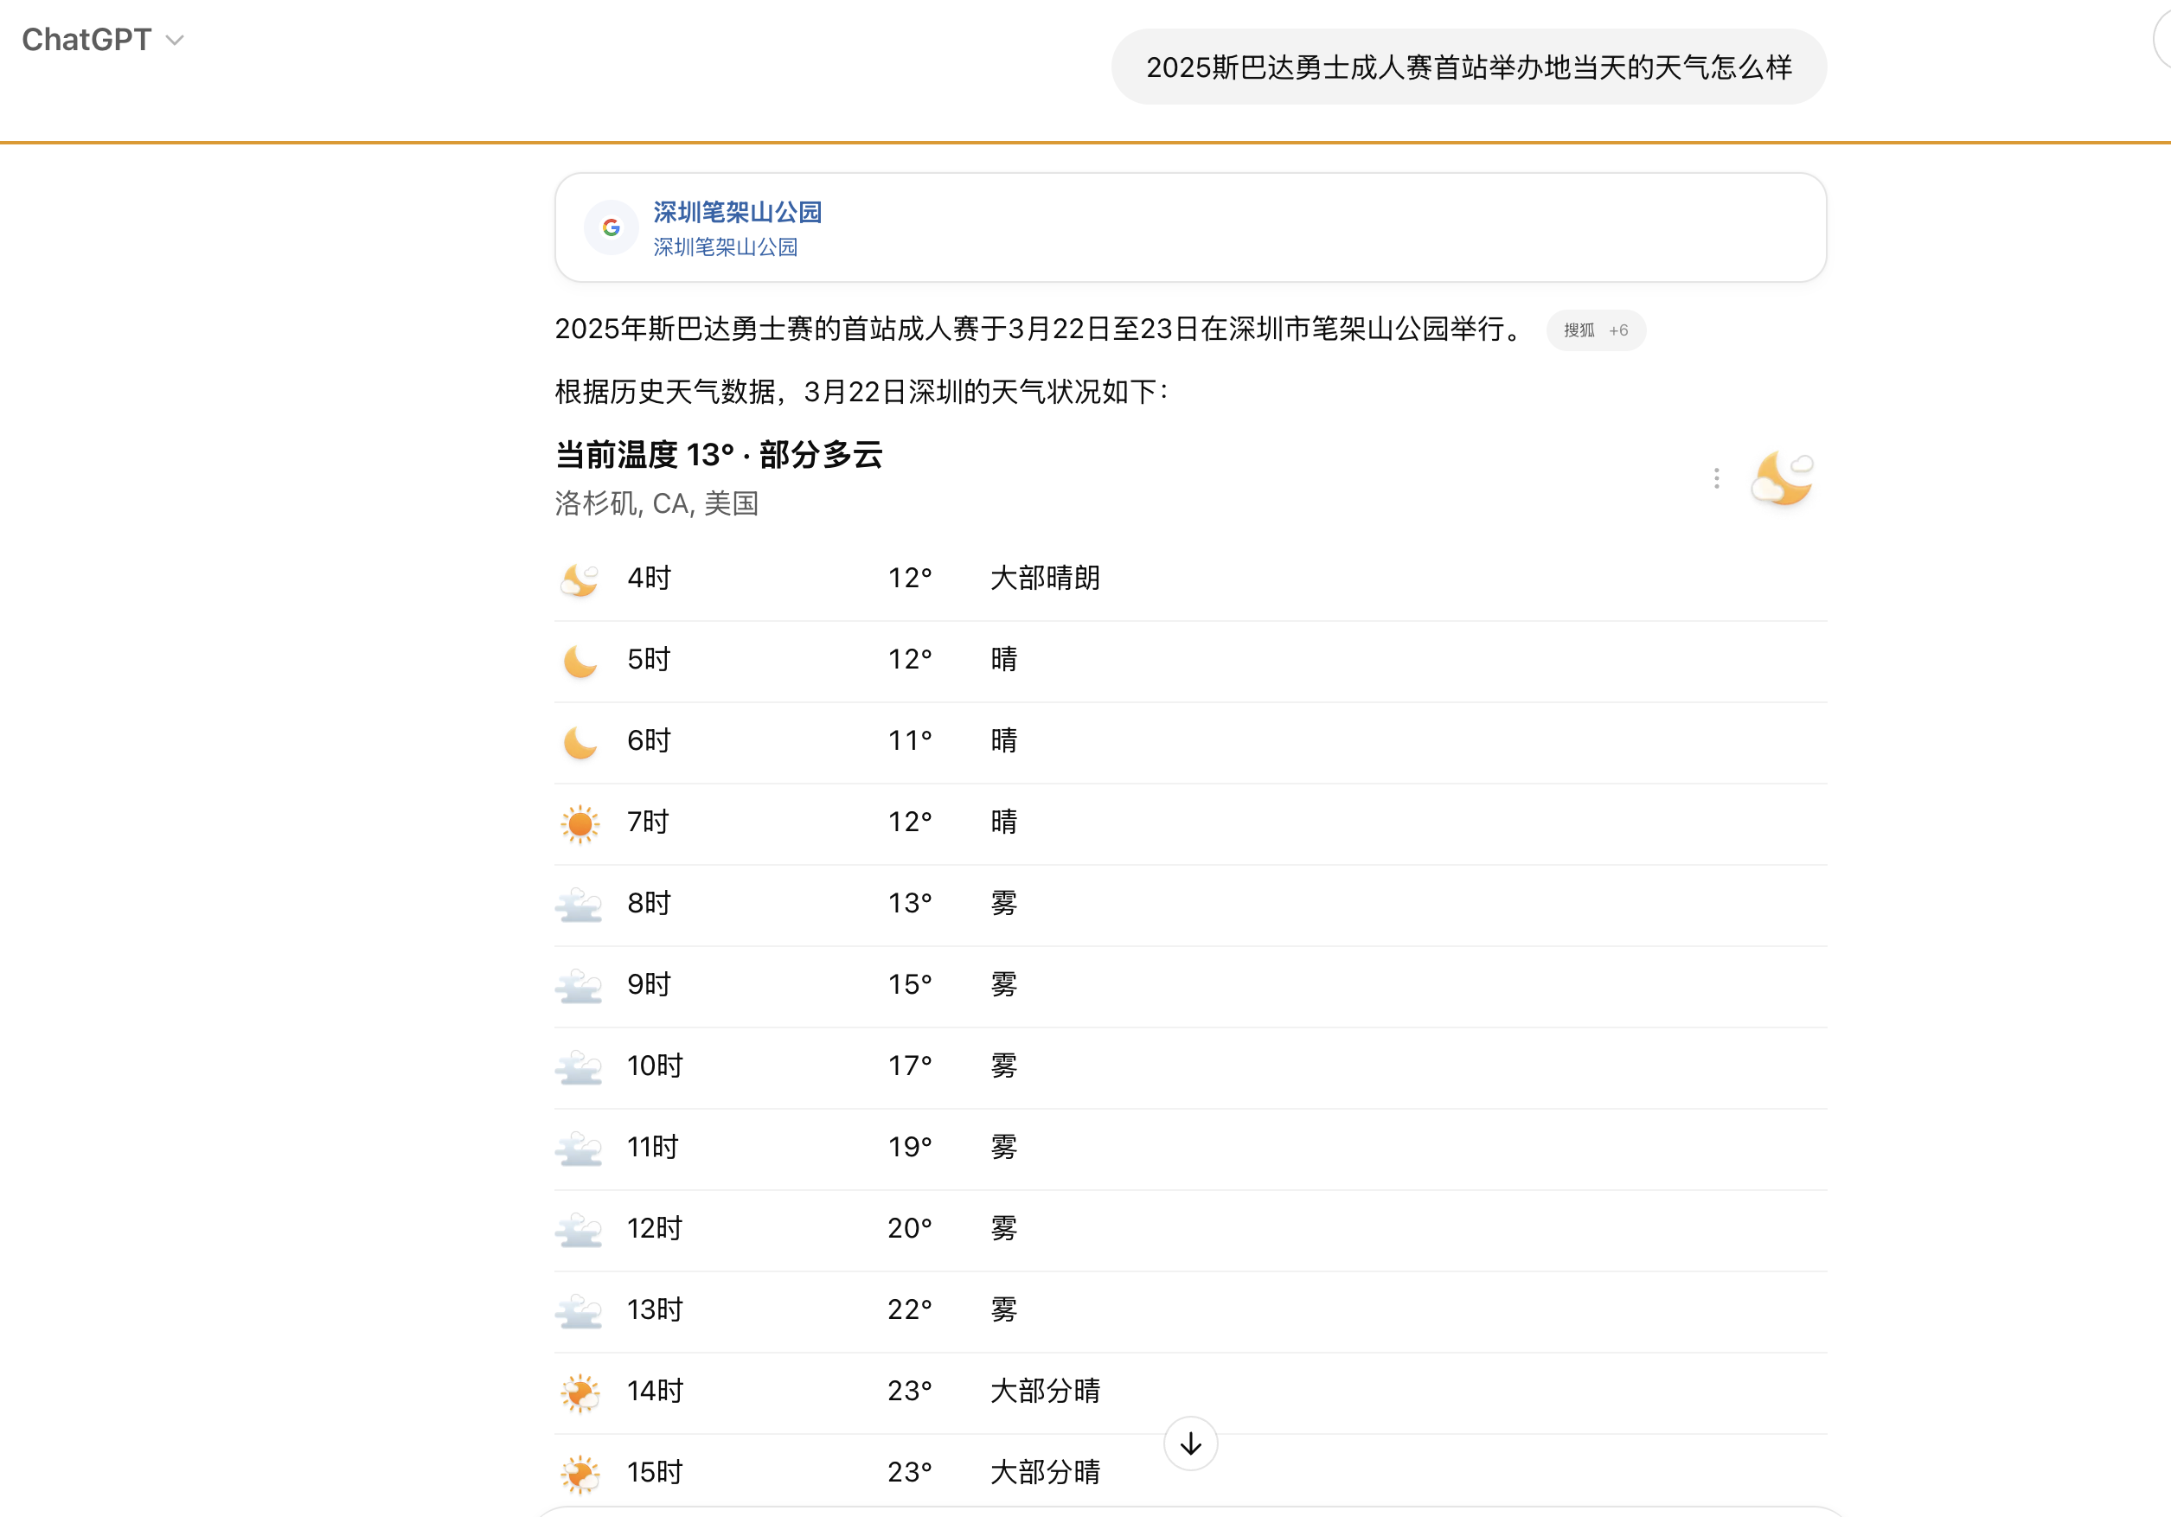
Task: Click the 11° temperature in the 6时 row
Action: [910, 740]
